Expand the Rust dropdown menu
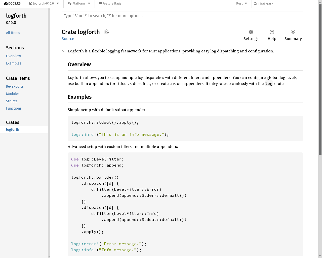 pos(242,4)
